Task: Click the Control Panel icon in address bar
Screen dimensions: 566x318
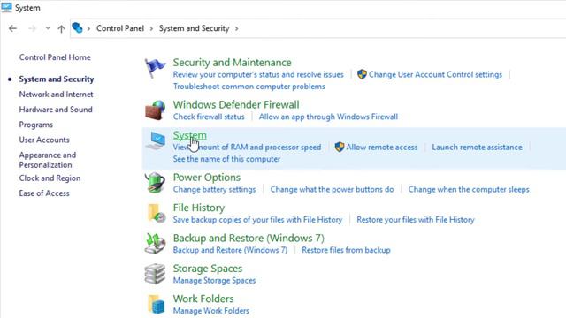Action: click(77, 27)
